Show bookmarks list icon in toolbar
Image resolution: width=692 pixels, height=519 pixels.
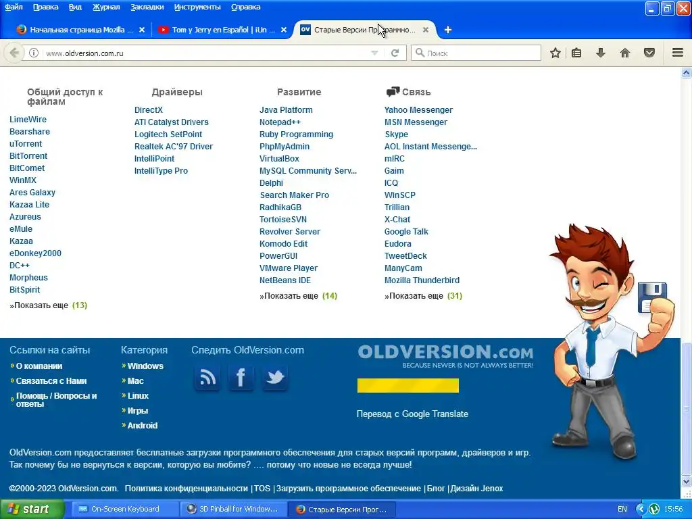click(576, 53)
